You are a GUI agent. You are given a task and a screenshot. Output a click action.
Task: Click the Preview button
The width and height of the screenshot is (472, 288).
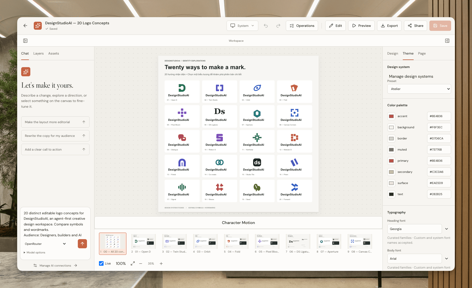(361, 26)
